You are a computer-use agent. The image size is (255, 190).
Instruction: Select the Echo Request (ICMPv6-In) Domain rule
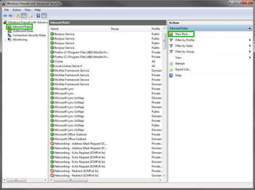pos(106,162)
